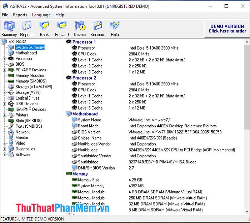Viewport: 250px width, 223px height.
Task: Maximize the ASTRA32 window
Action: pyautogui.click(x=226, y=6)
